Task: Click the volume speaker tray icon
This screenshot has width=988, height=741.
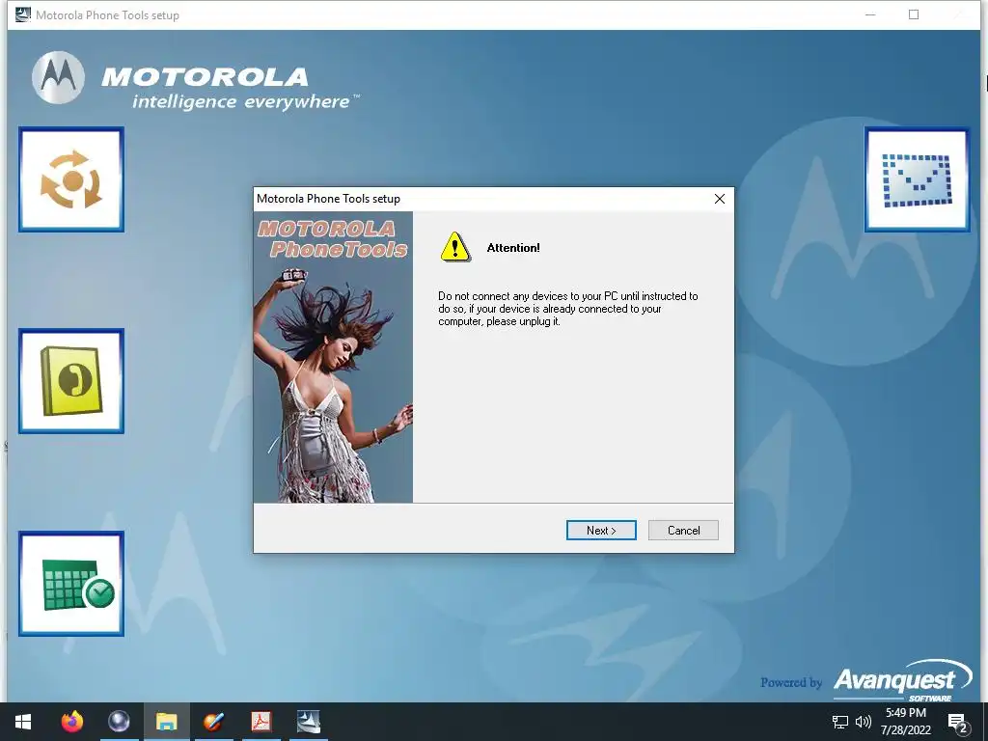Action: [x=864, y=722]
